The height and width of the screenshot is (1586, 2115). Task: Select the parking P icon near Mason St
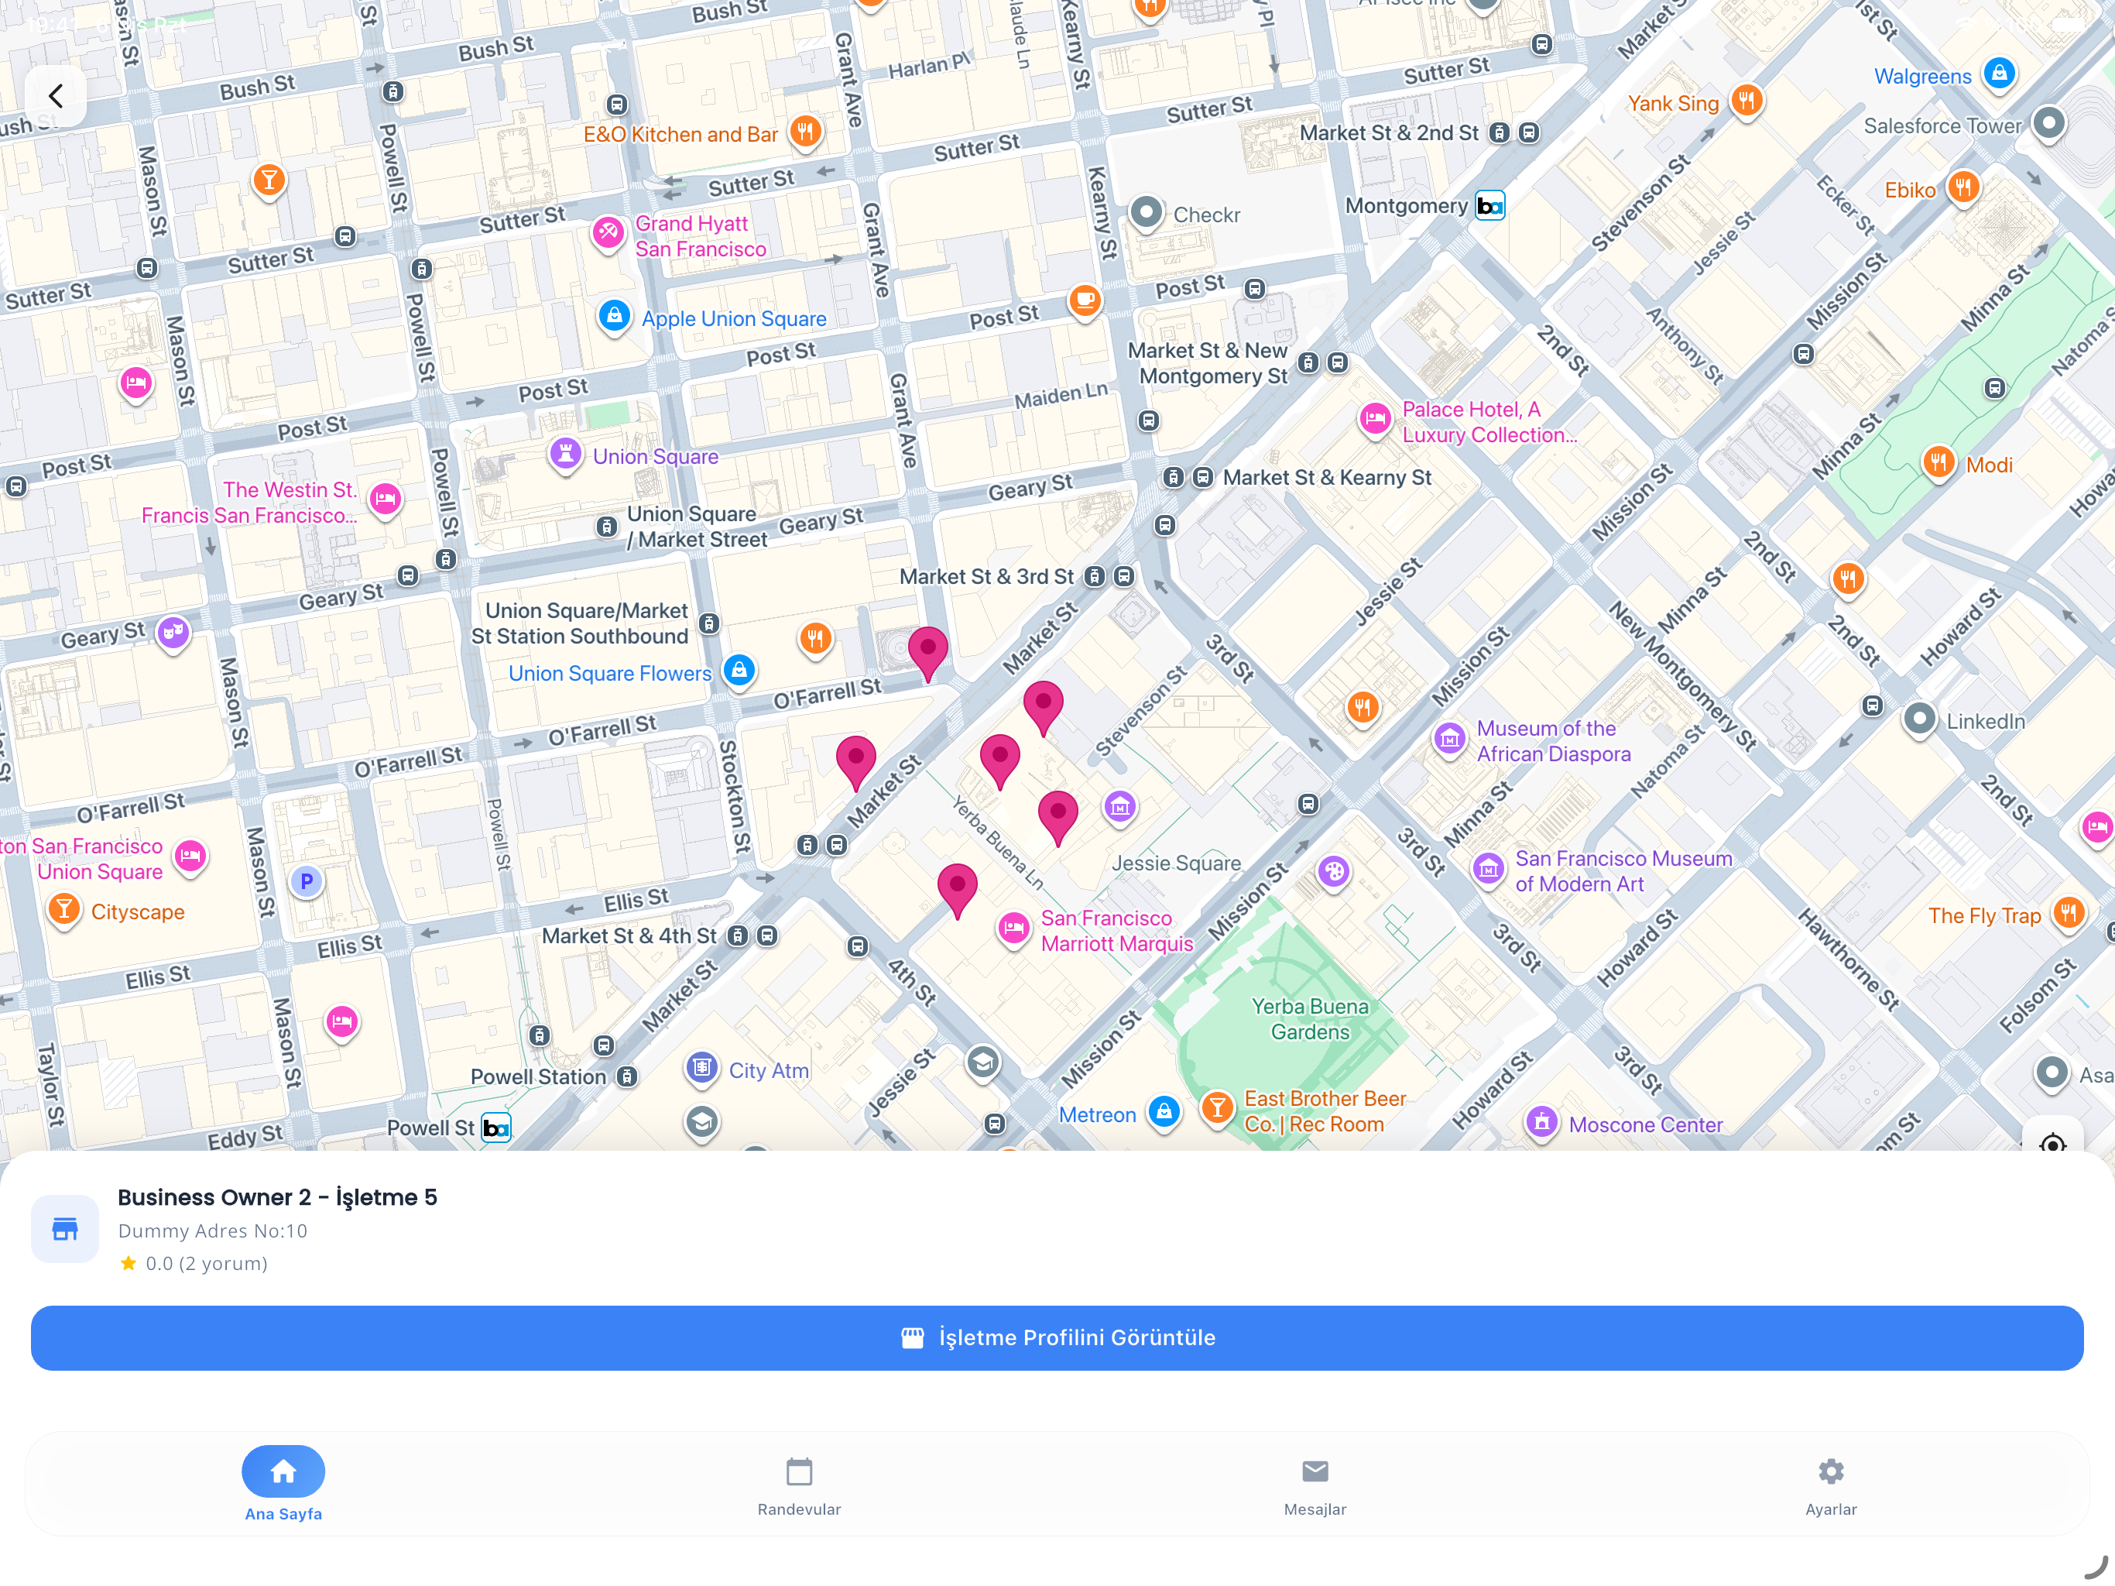tap(306, 882)
